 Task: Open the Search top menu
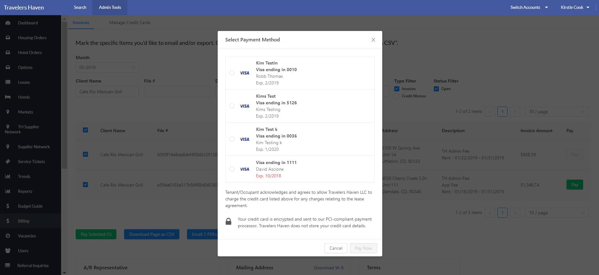[x=80, y=7]
